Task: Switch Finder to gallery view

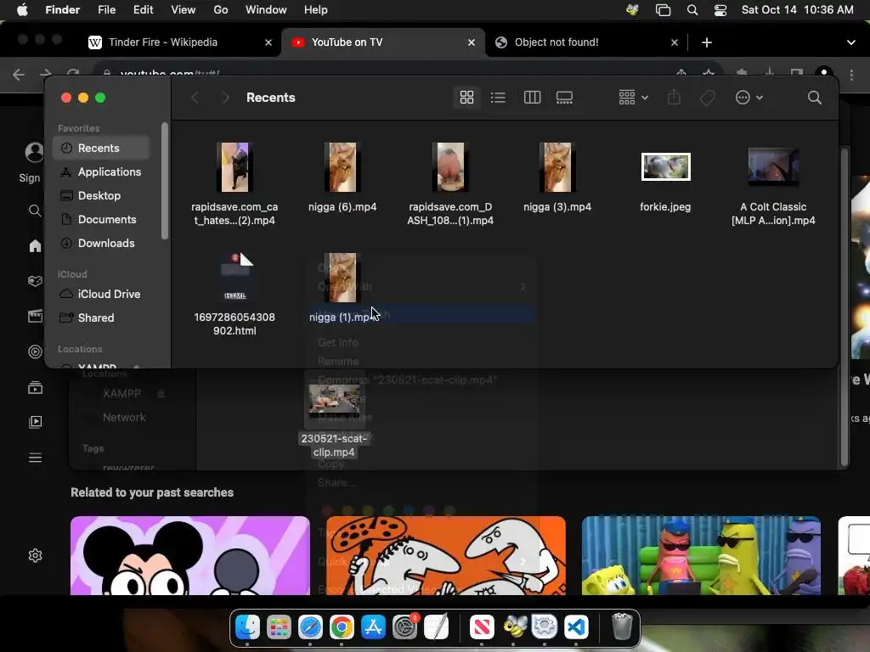Action: [x=564, y=98]
